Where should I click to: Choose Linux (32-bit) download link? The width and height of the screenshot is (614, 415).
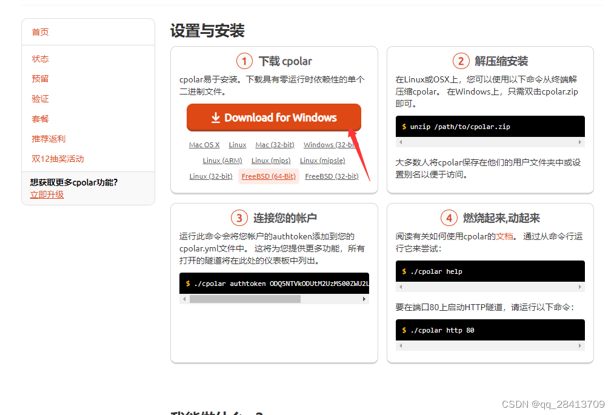click(x=211, y=176)
